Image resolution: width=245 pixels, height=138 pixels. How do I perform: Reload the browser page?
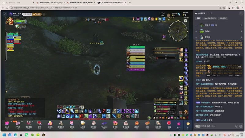coord(7,7)
